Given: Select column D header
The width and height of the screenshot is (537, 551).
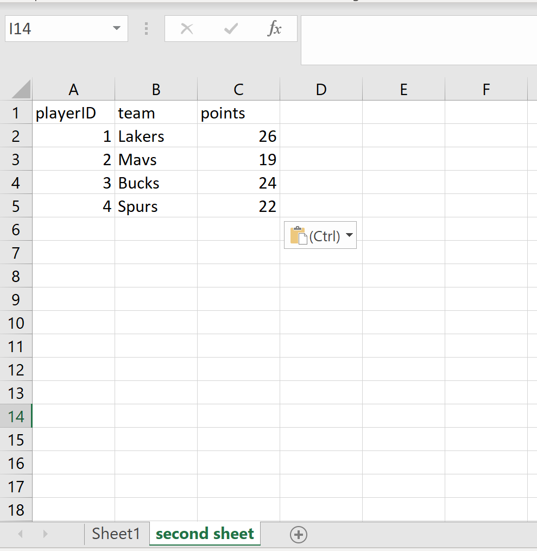Looking at the screenshot, I should [321, 89].
